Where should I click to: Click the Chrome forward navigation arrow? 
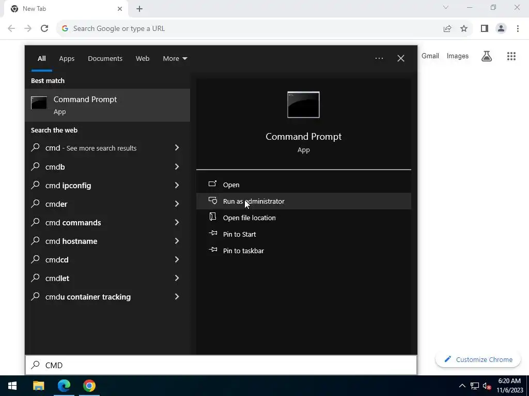coord(28,28)
